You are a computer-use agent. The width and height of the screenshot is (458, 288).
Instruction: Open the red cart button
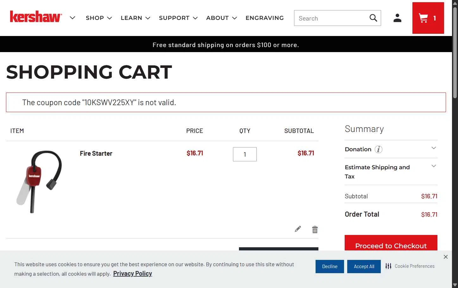(428, 18)
